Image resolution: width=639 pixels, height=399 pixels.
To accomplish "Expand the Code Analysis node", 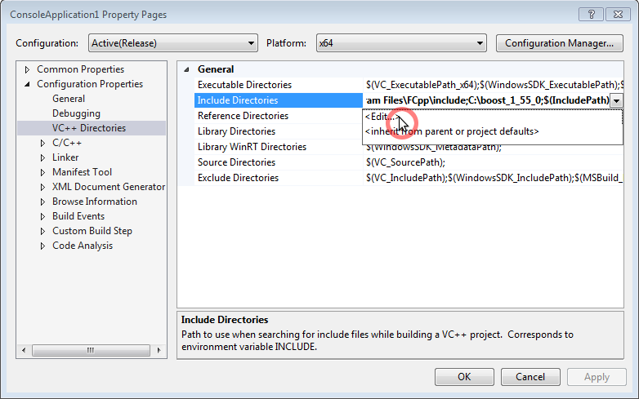I will pos(43,246).
